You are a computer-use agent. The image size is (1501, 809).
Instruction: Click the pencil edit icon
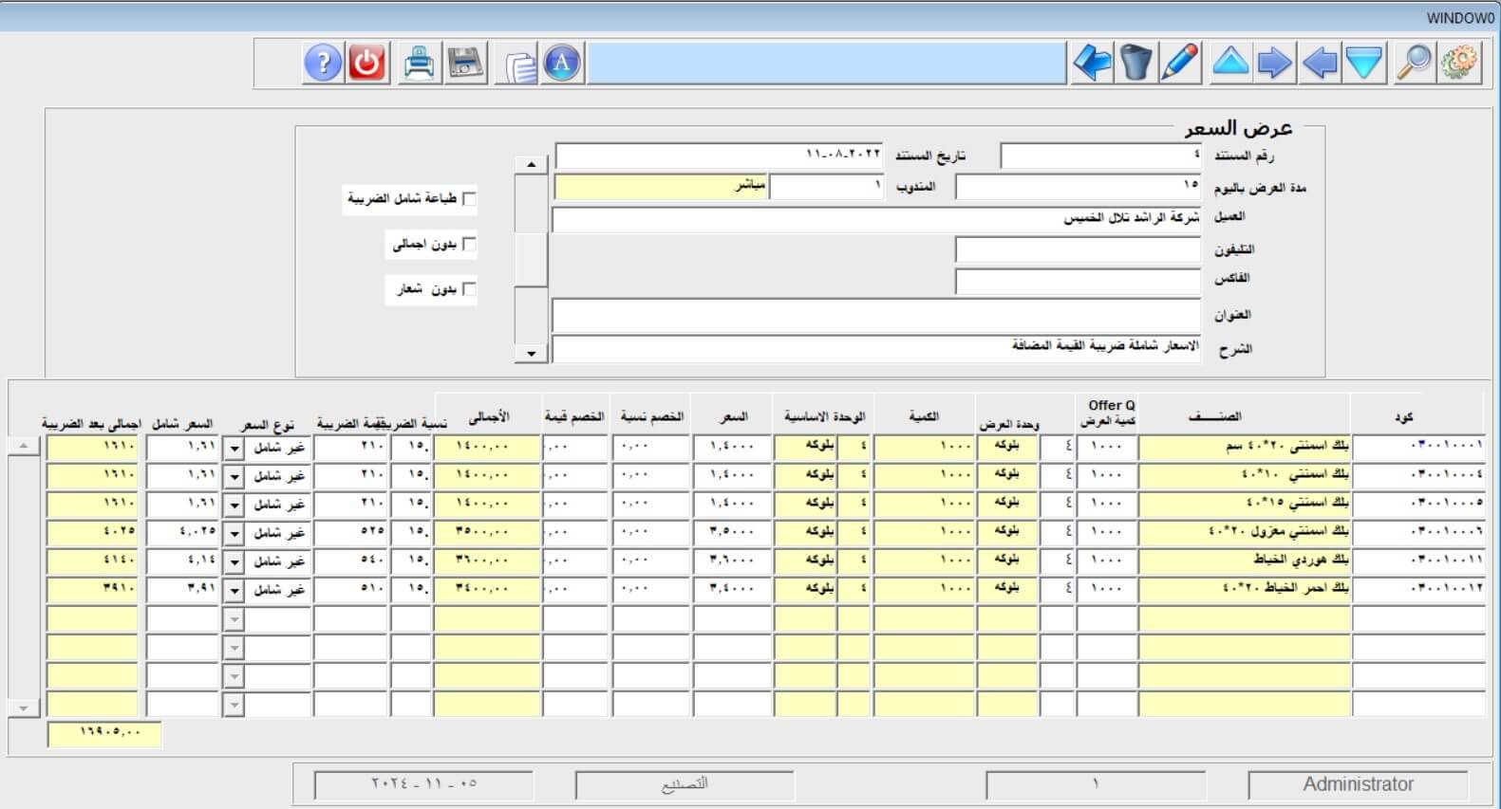tap(1180, 64)
